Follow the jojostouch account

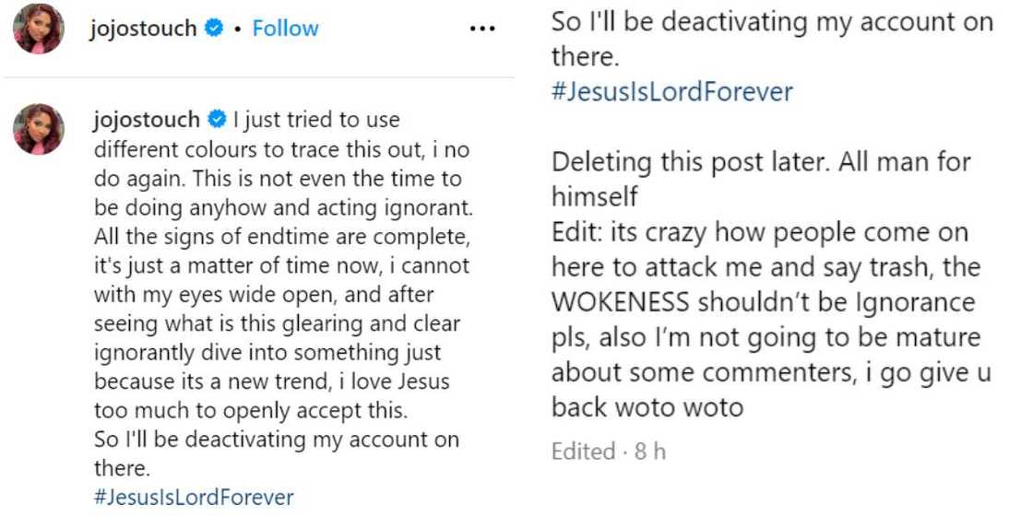coord(285,29)
